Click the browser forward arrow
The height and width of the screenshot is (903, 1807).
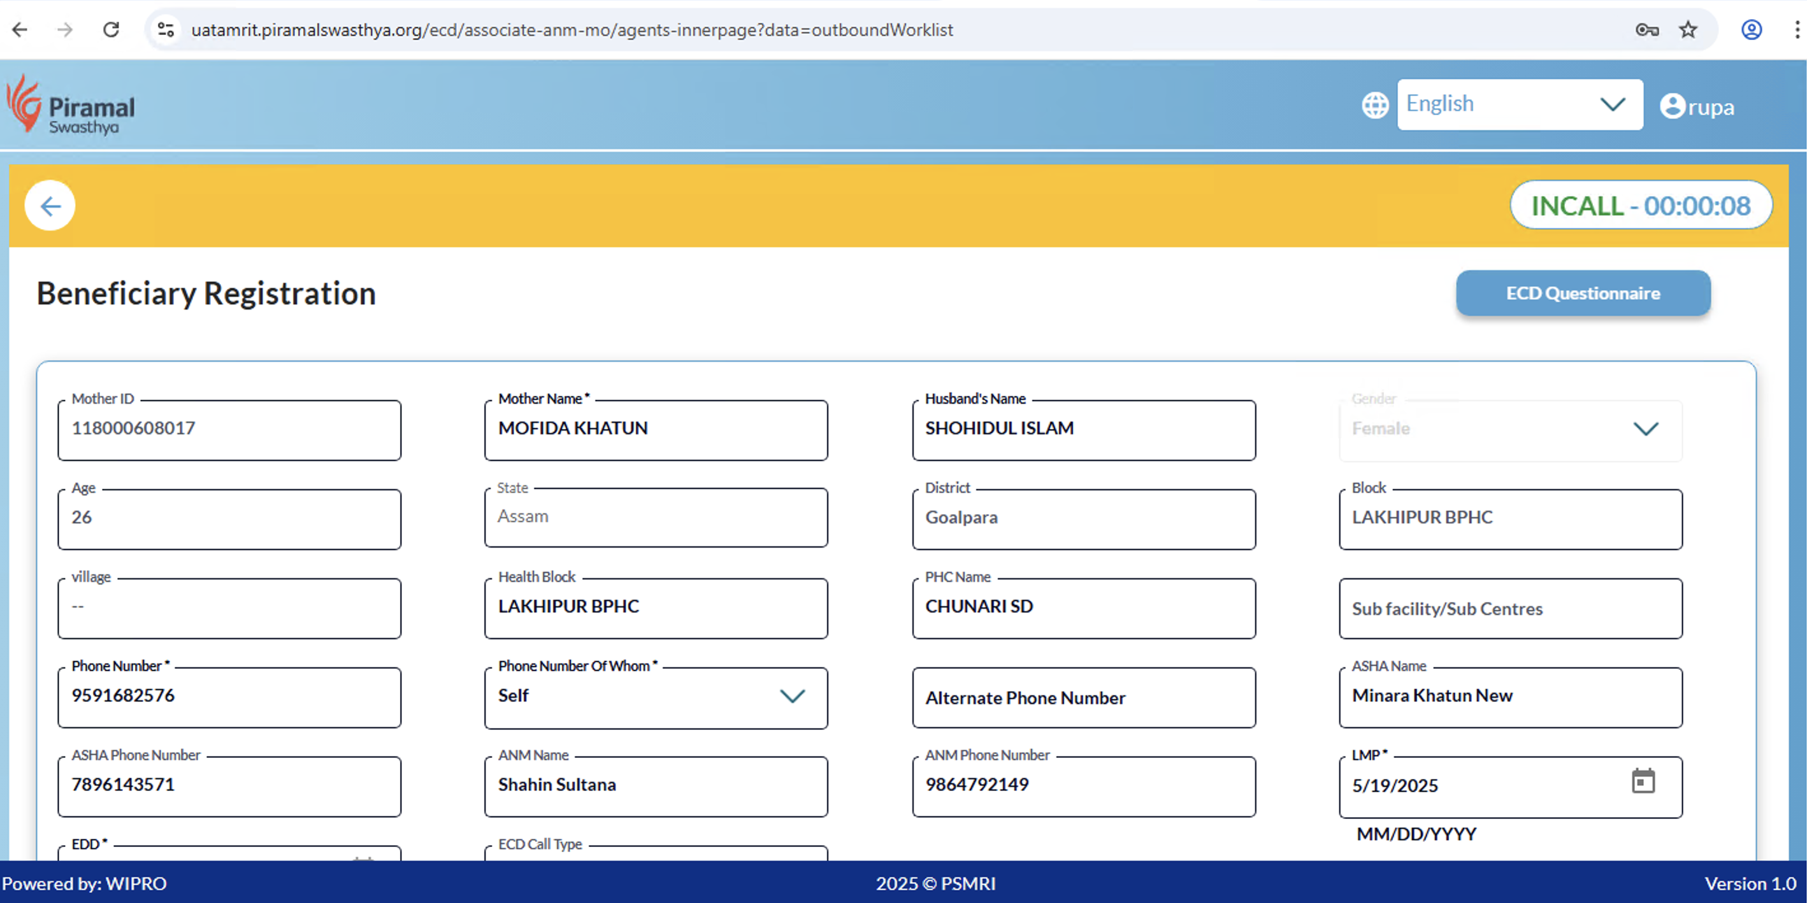point(64,29)
